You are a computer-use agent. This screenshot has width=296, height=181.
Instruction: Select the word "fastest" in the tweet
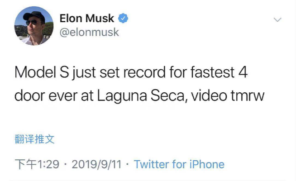coord(212,72)
